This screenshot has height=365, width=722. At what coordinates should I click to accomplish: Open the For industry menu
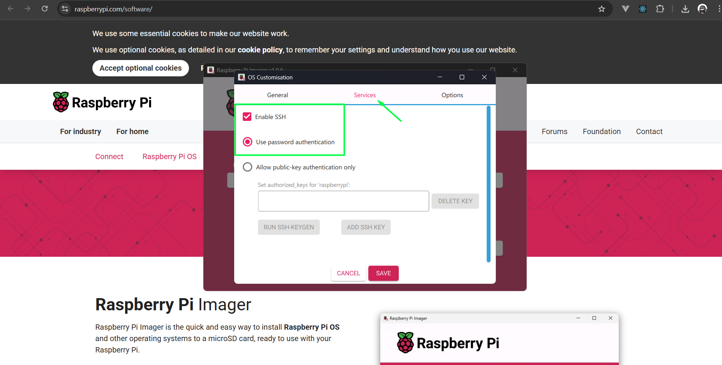tap(81, 131)
